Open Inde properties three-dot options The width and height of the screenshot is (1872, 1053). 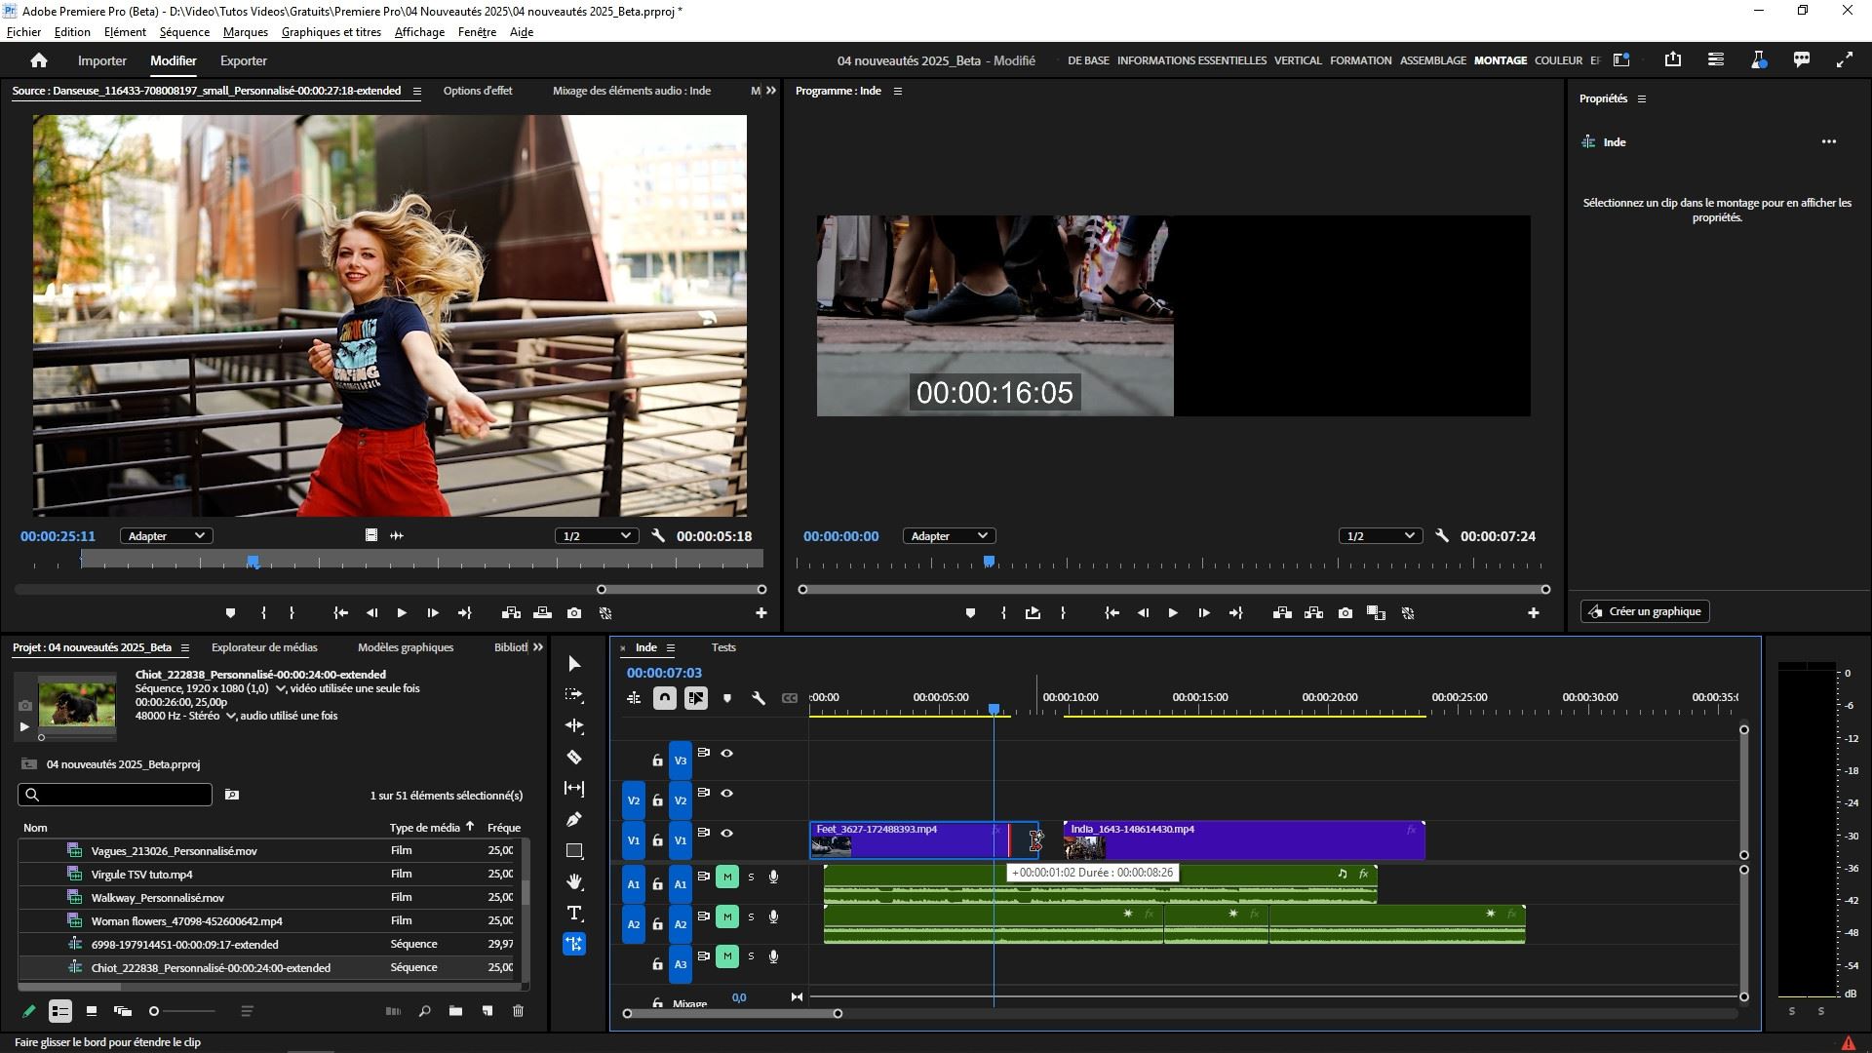click(x=1829, y=142)
